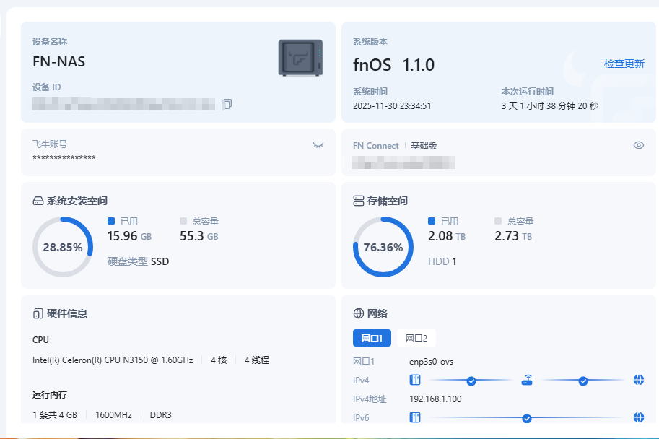Click the blurred device ID value
Viewport: 659px width, 439px height.
coord(123,104)
